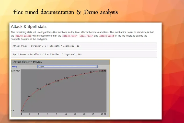Click the 9.93 data point label
This screenshot has height=123, width=184.
point(66,78)
